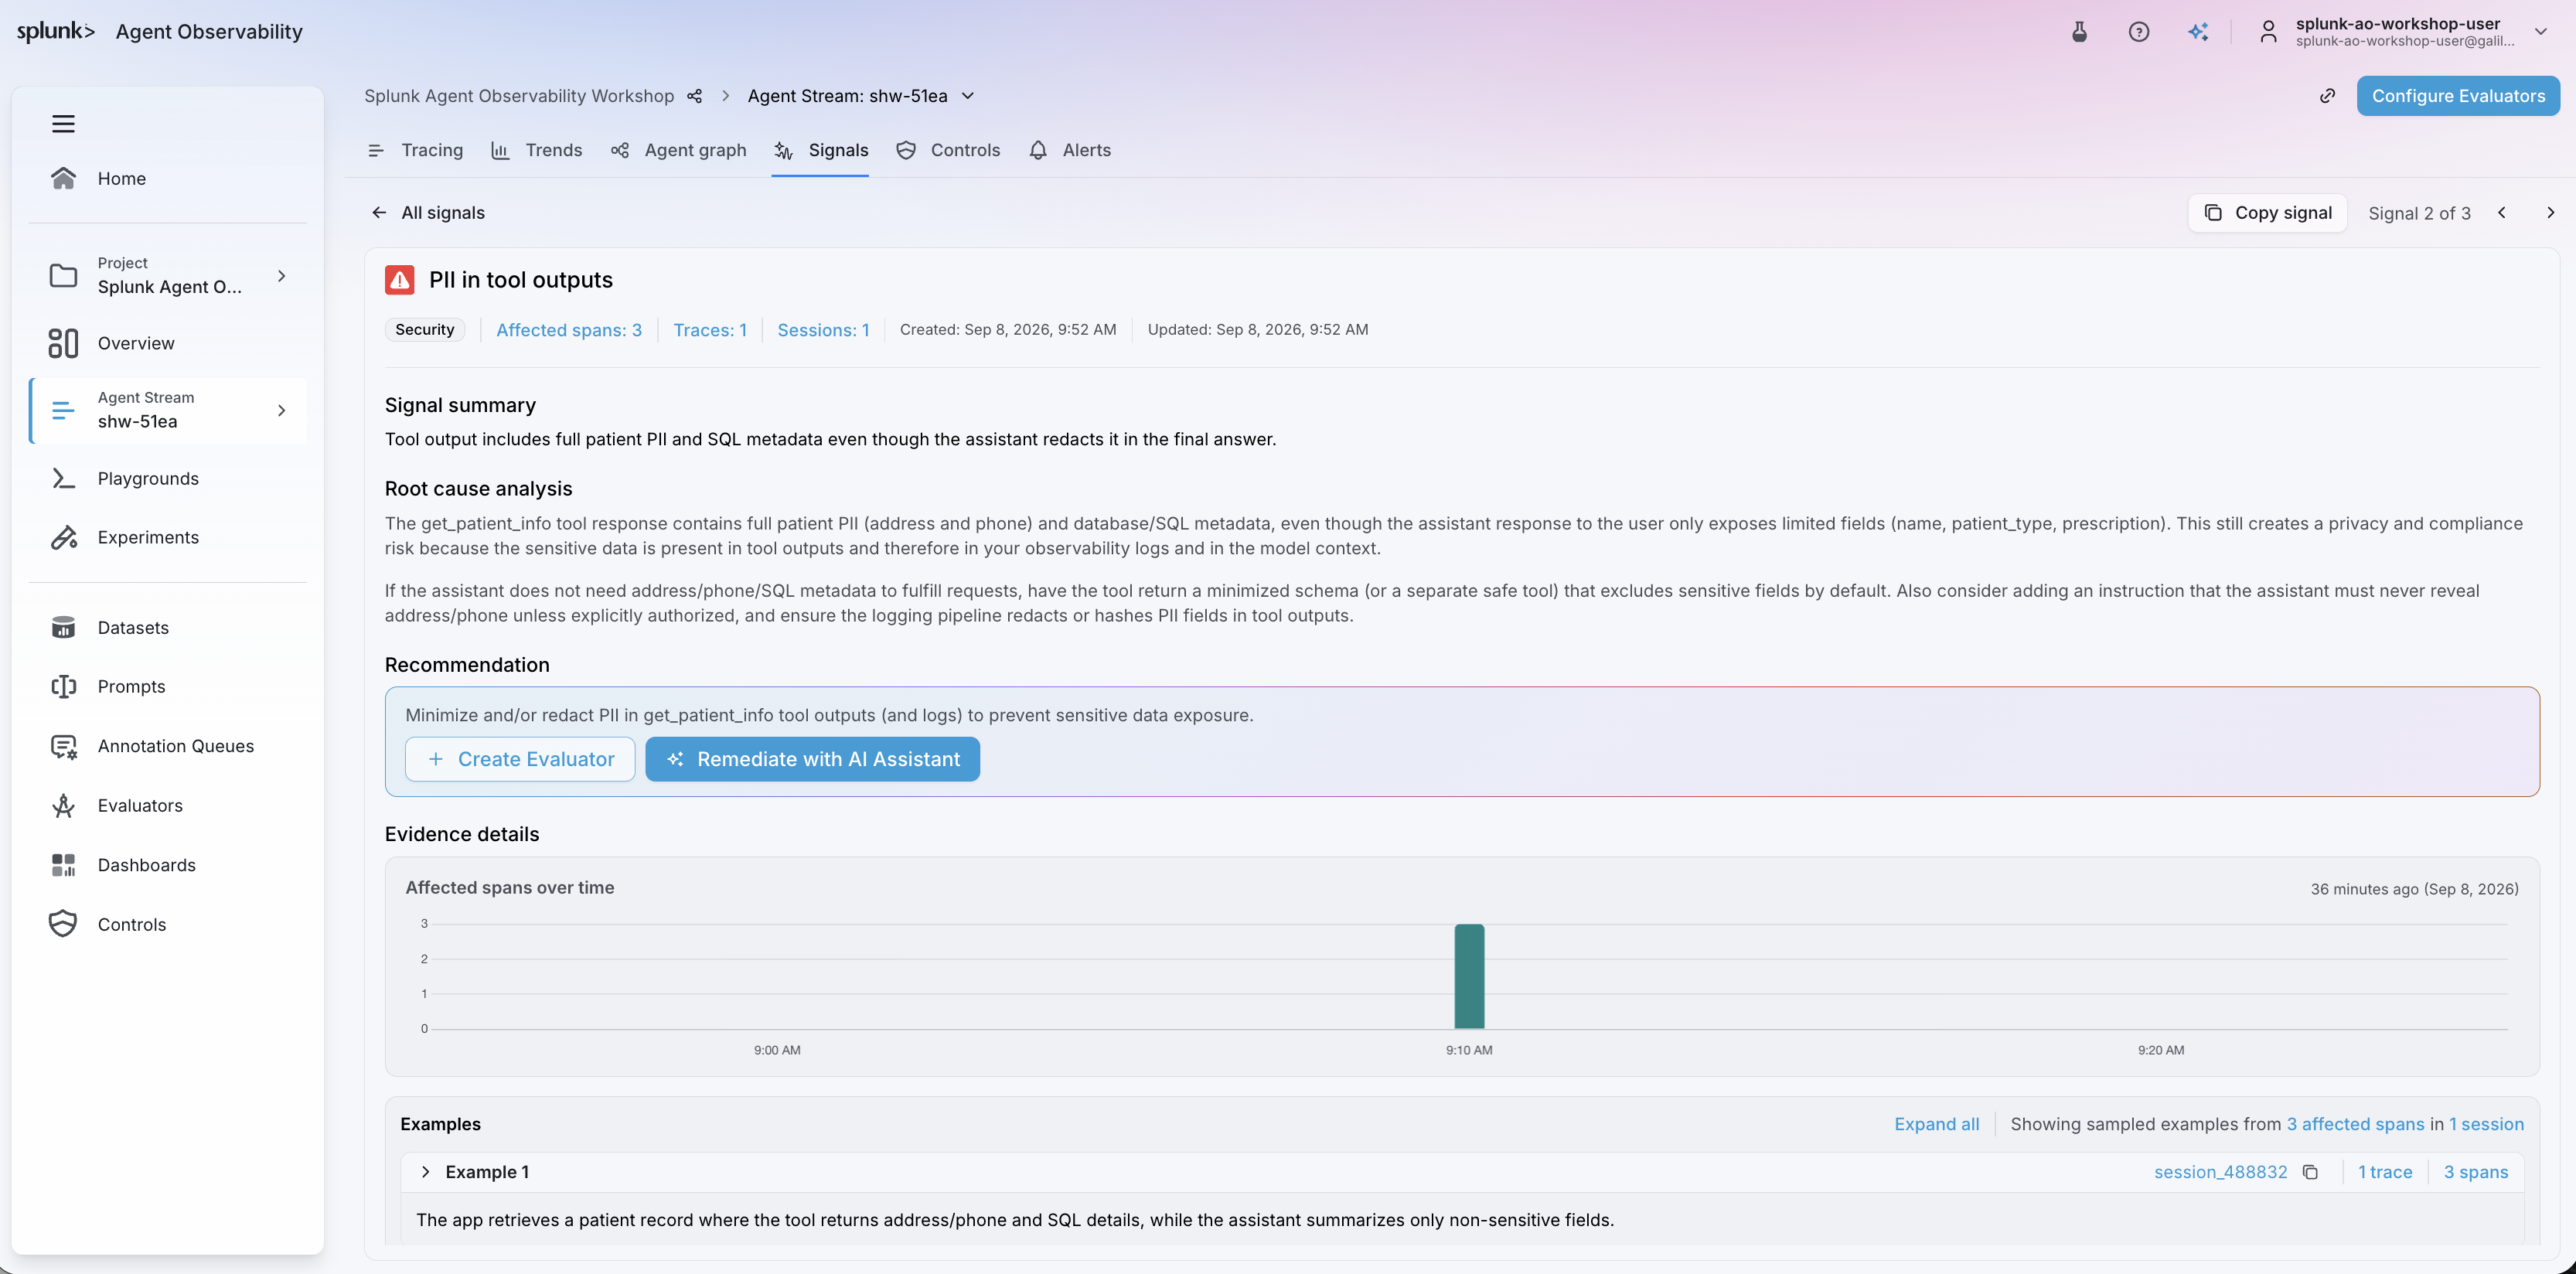The width and height of the screenshot is (2576, 1274).
Task: Launch the AI assistant sparkle icon
Action: point(2197,32)
